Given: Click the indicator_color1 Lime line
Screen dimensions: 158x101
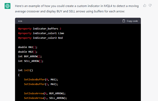Looking at the screenshot, I should point(41,33).
